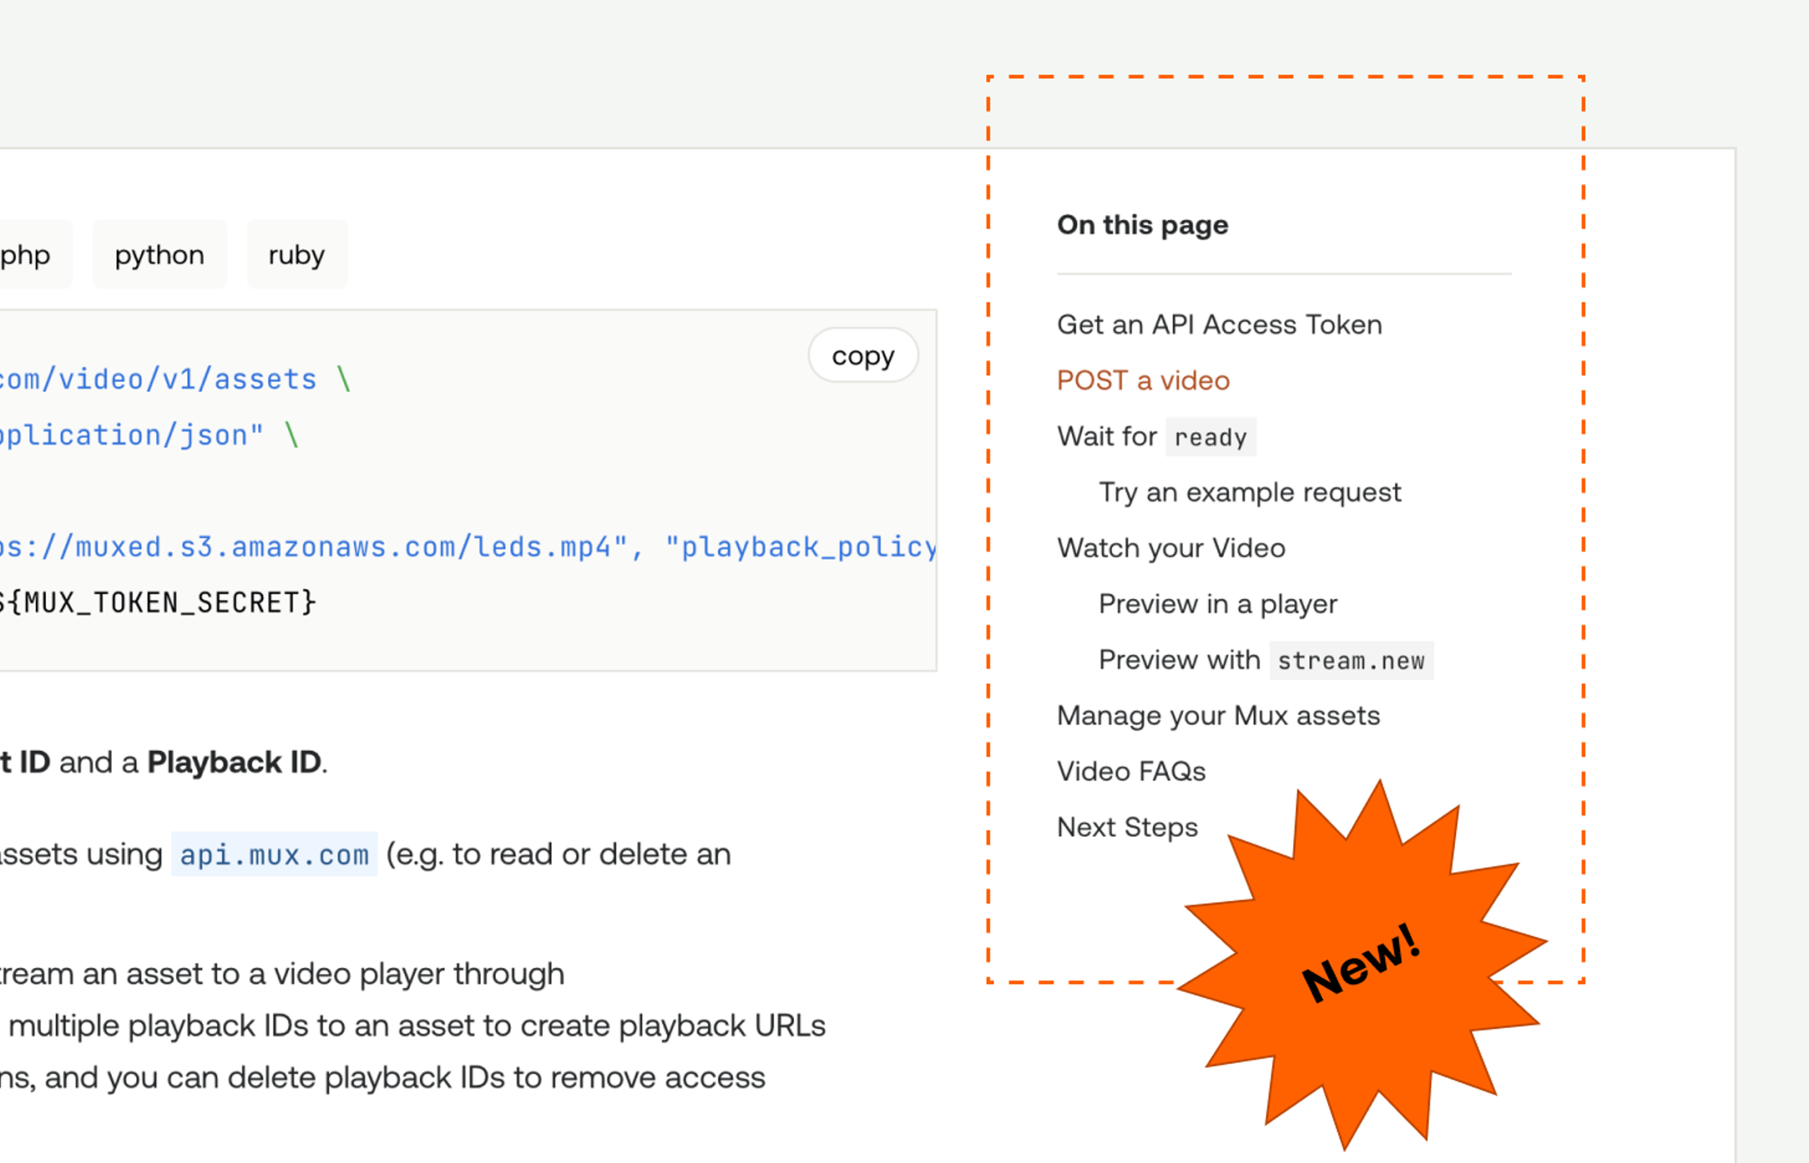Click the copy button on code block

tap(863, 356)
